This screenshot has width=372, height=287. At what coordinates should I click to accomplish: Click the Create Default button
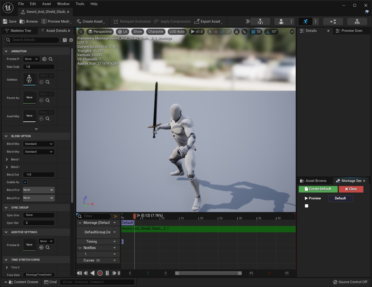[x=318, y=189]
